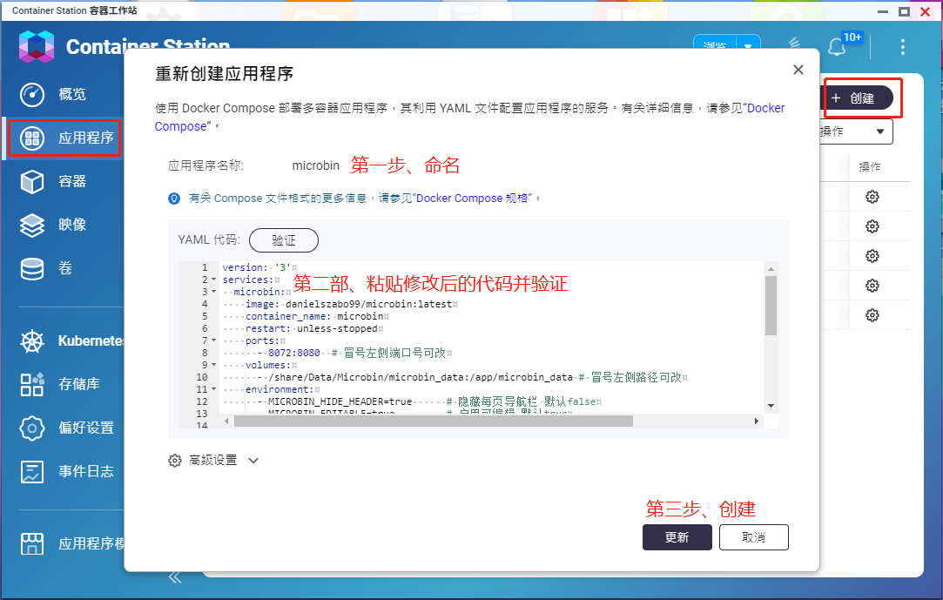This screenshot has height=600, width=943.
Task: Click the volume cylinder icon
Action: coord(32,269)
